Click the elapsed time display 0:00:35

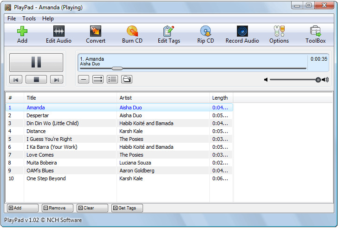[318, 59]
